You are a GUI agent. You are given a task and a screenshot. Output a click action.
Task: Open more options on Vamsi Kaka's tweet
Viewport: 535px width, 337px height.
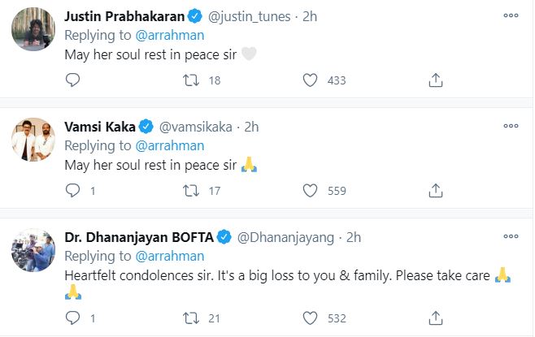[511, 126]
